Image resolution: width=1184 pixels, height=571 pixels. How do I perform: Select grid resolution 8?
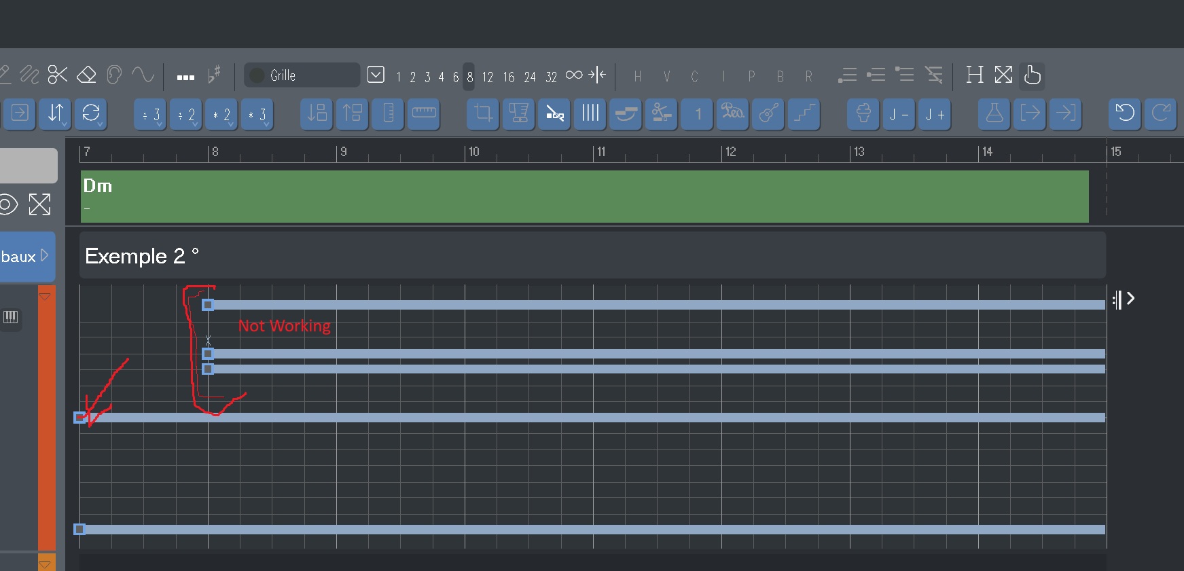point(469,77)
